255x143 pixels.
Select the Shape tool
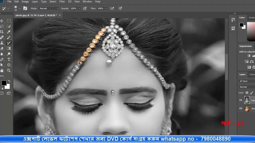coord(9,65)
